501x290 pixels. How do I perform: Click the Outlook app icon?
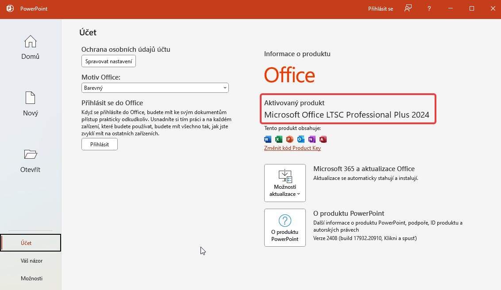pyautogui.click(x=301, y=139)
